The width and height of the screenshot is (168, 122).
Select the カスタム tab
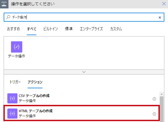[x=116, y=29]
